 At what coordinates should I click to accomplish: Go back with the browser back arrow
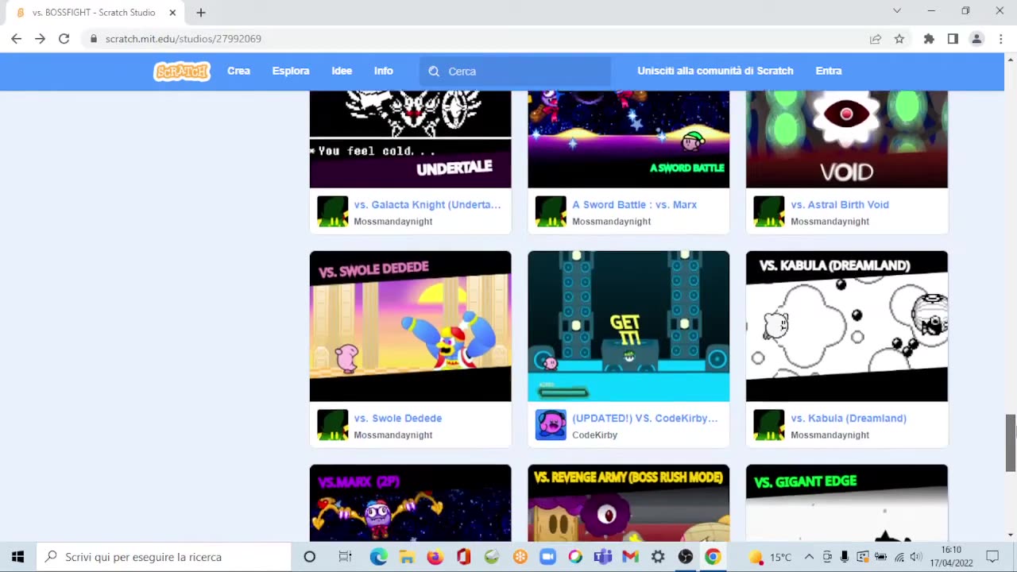[x=16, y=38]
